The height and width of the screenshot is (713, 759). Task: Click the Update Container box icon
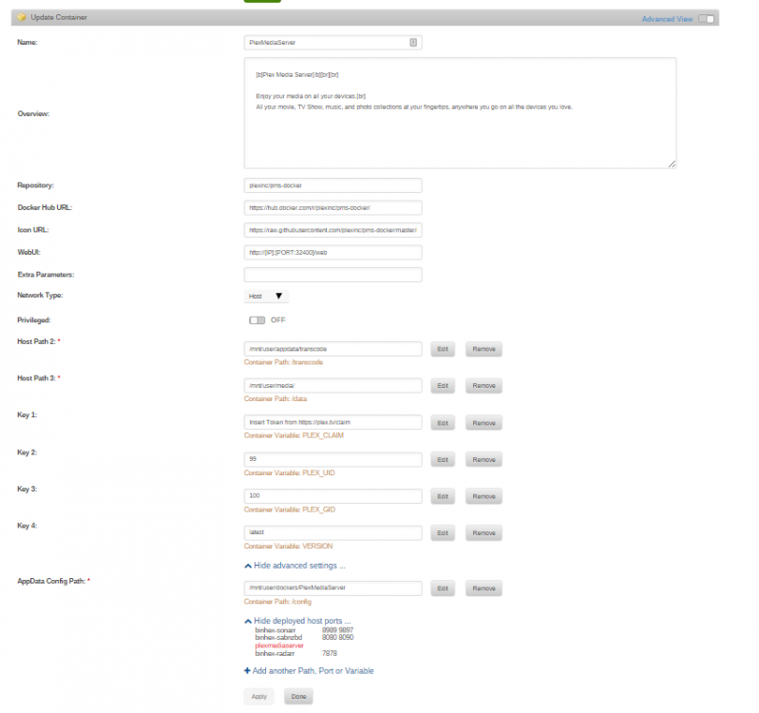click(22, 17)
